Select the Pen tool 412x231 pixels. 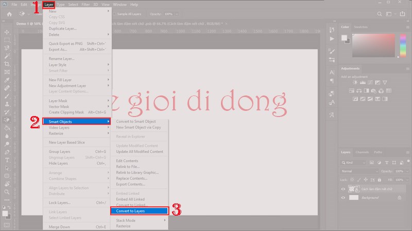point(7,152)
